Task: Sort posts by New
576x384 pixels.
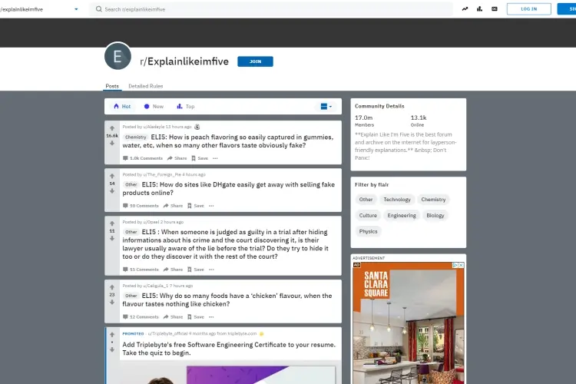Action: point(154,106)
